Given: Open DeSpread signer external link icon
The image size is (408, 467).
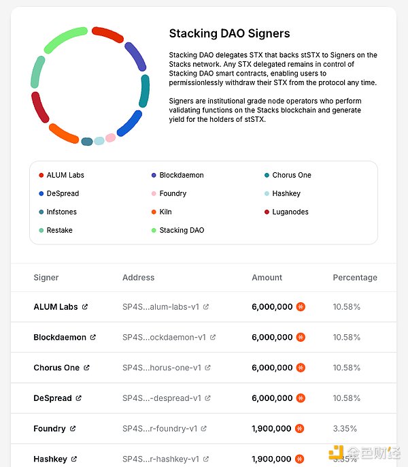Looking at the screenshot, I should point(79,398).
